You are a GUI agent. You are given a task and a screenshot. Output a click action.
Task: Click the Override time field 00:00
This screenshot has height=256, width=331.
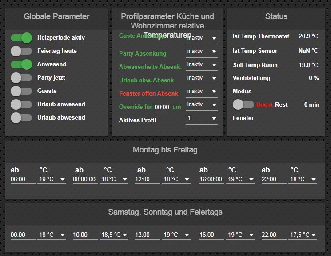(x=162, y=107)
